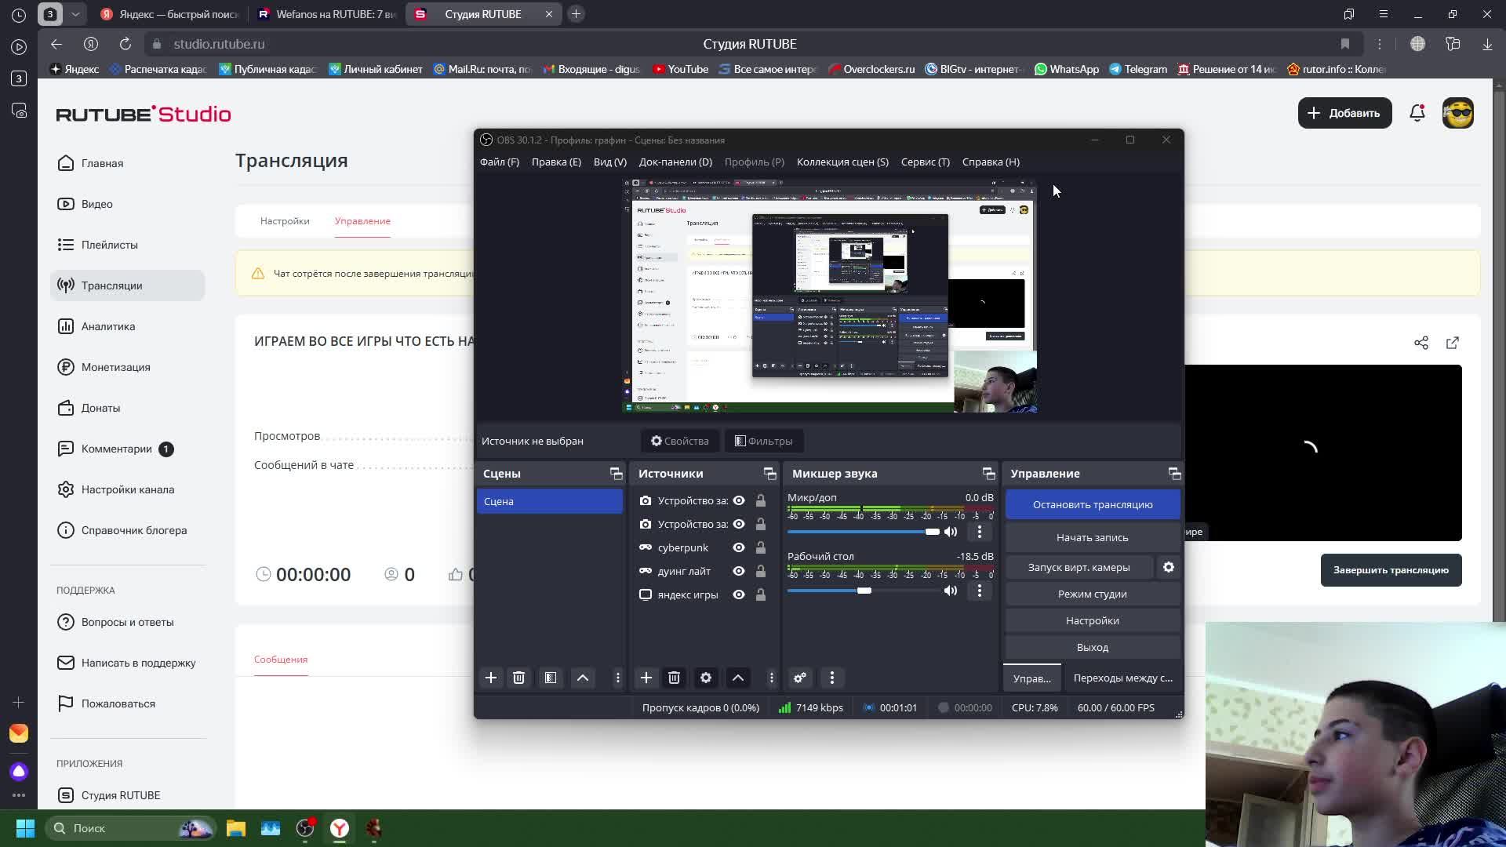The height and width of the screenshot is (847, 1506).
Task: Hide the cyberpunk source
Action: tap(739, 547)
